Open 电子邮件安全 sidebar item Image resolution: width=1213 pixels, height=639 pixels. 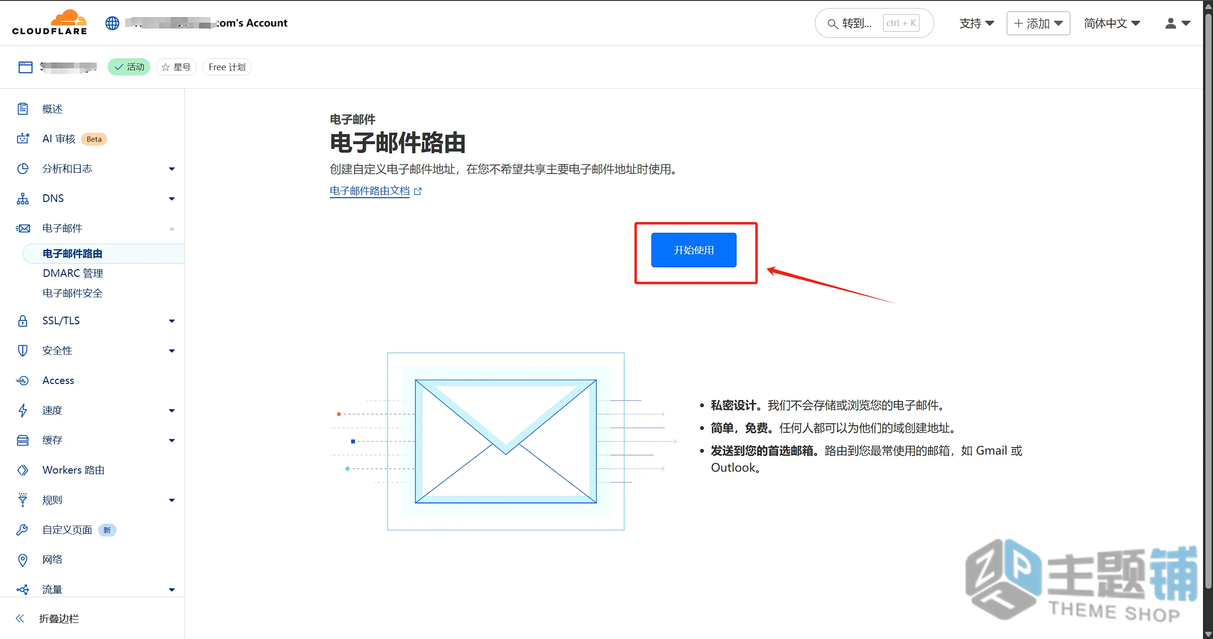click(x=73, y=293)
